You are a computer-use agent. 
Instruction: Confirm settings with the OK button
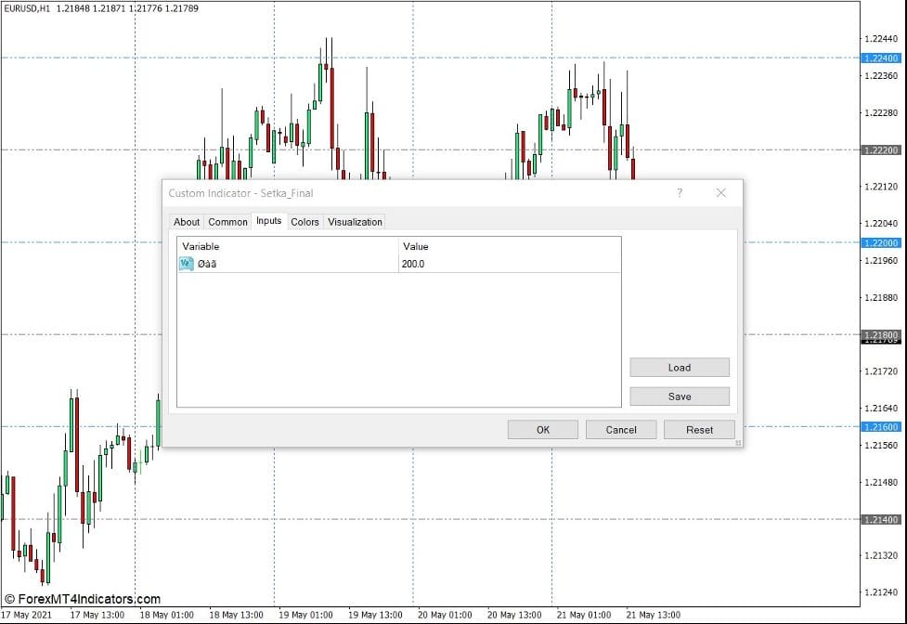click(542, 429)
